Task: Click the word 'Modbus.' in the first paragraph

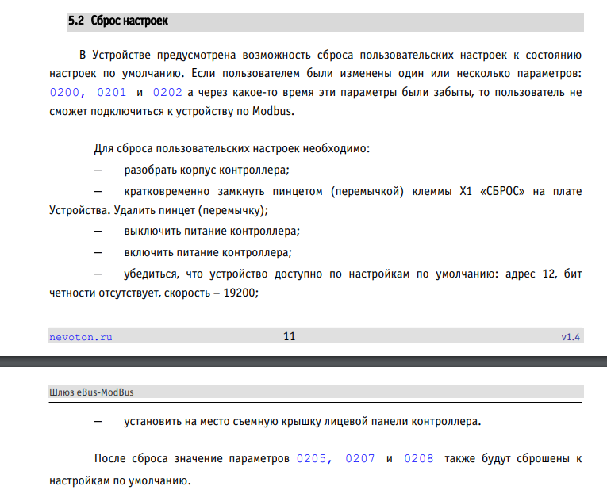Action: tap(273, 111)
